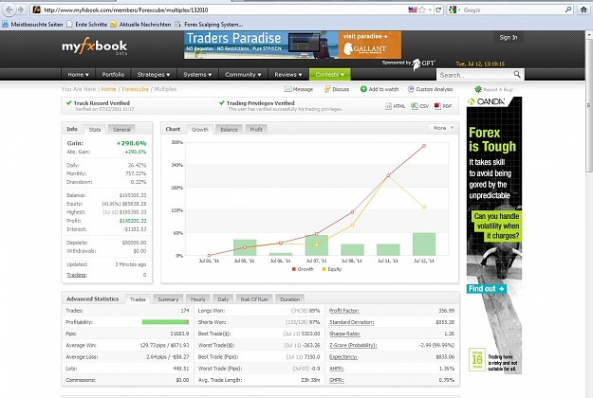Click the Discuss icon

tap(327, 89)
